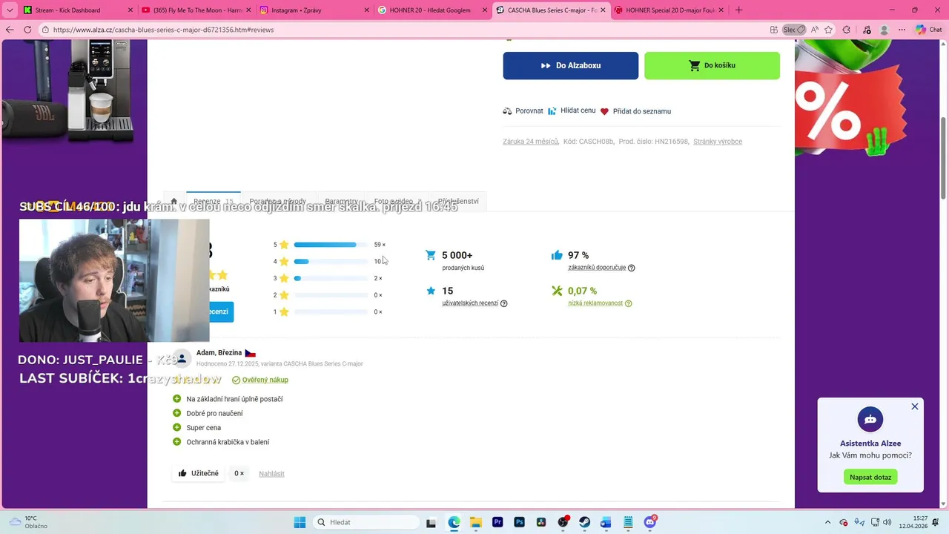
Task: Open the tab list dropdown
Action: pos(10,10)
